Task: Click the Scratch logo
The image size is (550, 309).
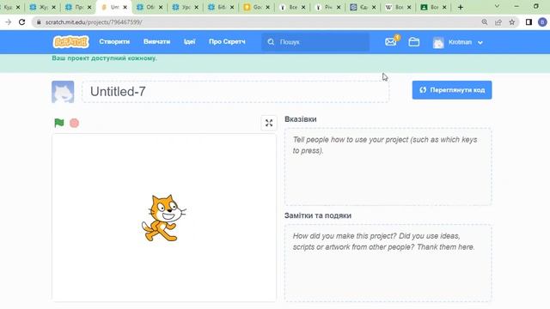Action: pos(70,42)
